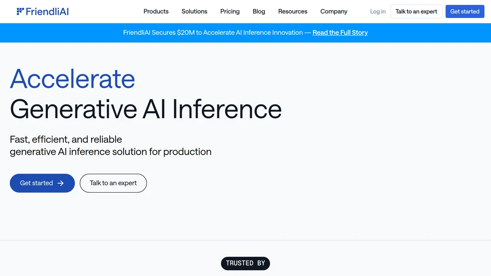The width and height of the screenshot is (491, 276).
Task: Click the FriendliAI wordmark text
Action: click(x=47, y=11)
